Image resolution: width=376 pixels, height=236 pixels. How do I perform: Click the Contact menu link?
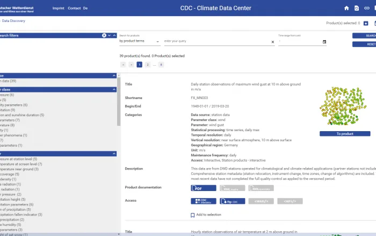74,8
